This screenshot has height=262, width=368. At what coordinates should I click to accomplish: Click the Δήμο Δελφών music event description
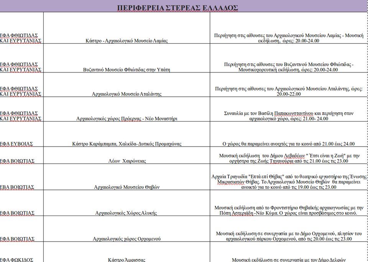pyautogui.click(x=288, y=260)
